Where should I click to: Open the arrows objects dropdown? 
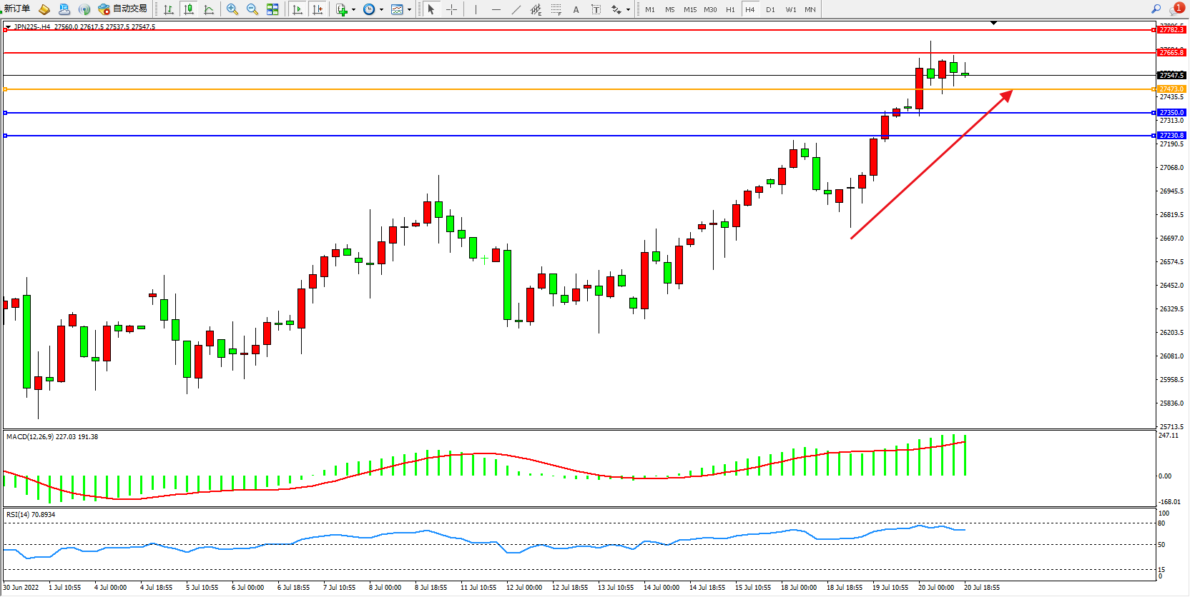tap(628, 9)
